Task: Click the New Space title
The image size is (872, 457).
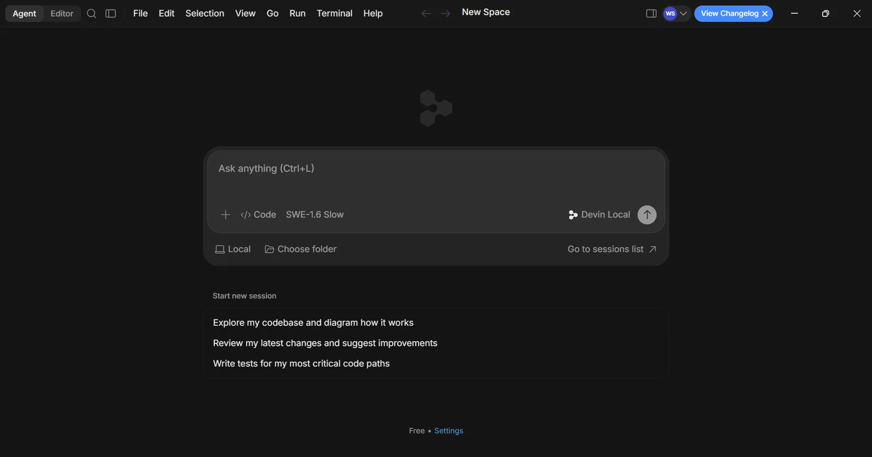Action: [486, 12]
